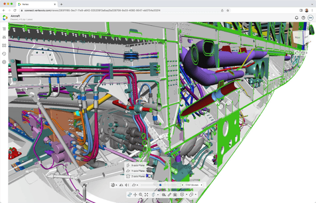Viewport: 316px width, 203px height.
Task: Click the reverse section direction icon
Action: click(x=127, y=185)
